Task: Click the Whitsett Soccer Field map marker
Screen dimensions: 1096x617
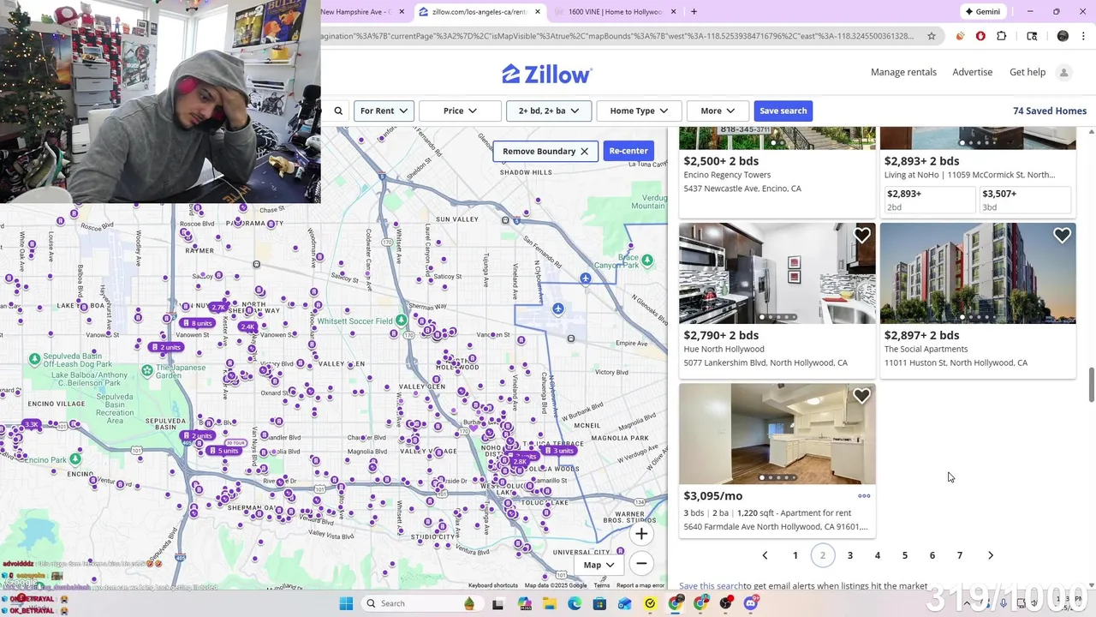Action: point(401,320)
